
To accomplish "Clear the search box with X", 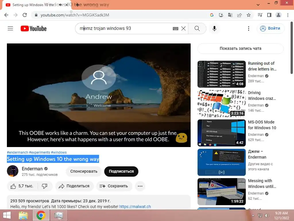I will 183,28.
